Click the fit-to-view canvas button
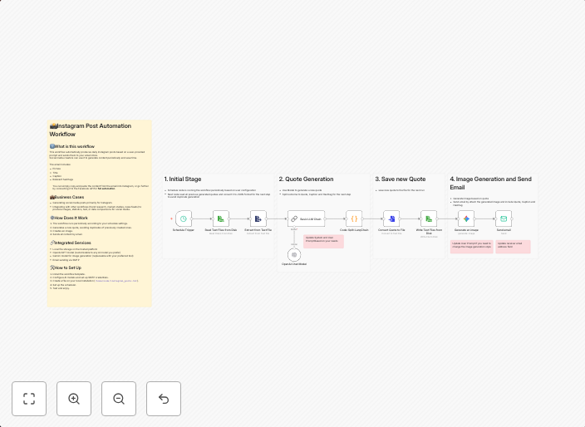The image size is (585, 427). tap(29, 399)
